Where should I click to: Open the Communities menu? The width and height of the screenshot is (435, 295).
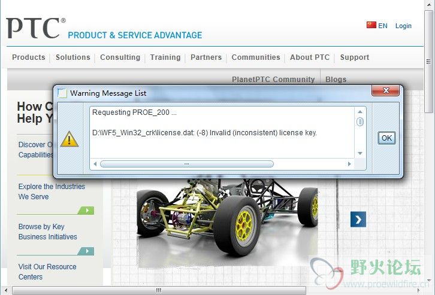pyautogui.click(x=256, y=57)
